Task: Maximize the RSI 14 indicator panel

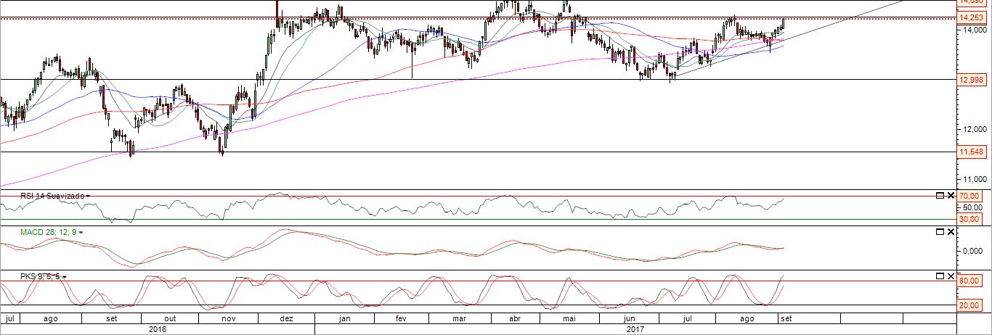Action: pos(939,196)
